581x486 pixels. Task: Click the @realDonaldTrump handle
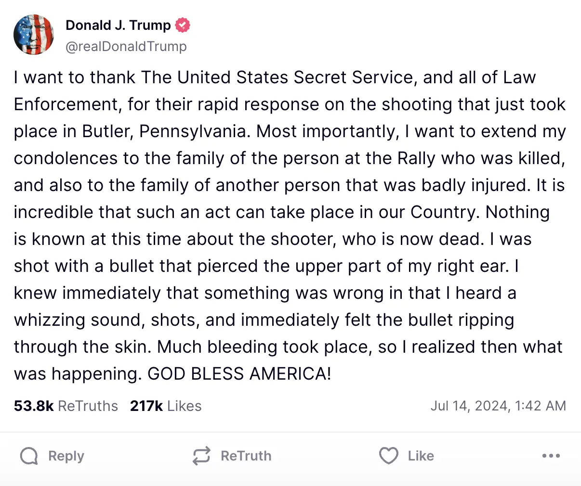coord(126,46)
